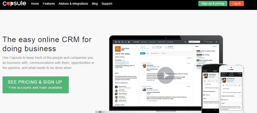The height and width of the screenshot is (113, 257).
Task: Click the Sign up & pricing button
Action: (213, 4)
